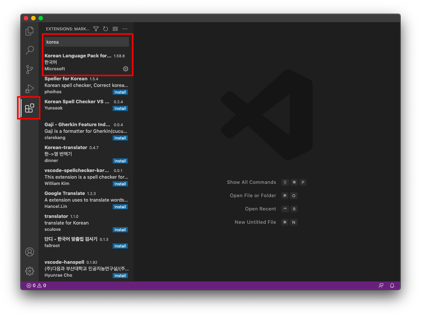Install Korean-translator extension

point(120,161)
